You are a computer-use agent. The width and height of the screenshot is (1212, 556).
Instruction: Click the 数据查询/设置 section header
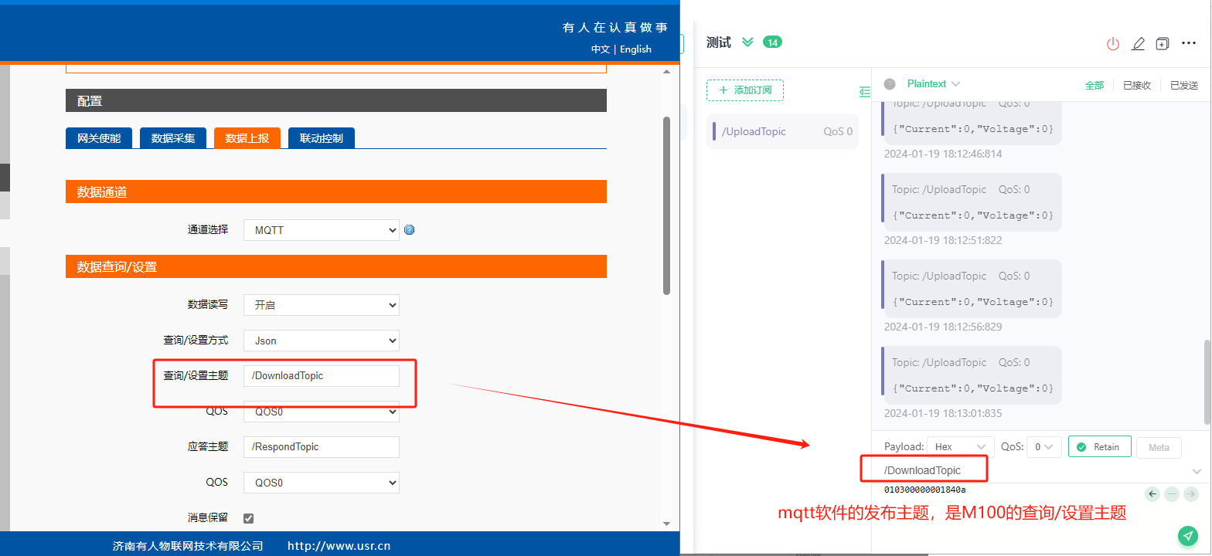(336, 266)
